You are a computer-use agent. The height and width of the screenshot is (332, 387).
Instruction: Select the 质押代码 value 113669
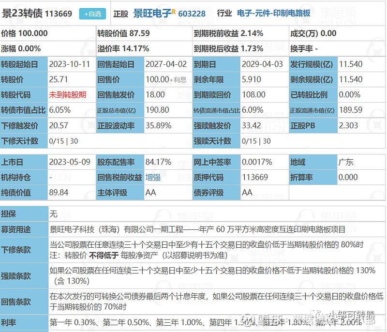click(x=255, y=178)
